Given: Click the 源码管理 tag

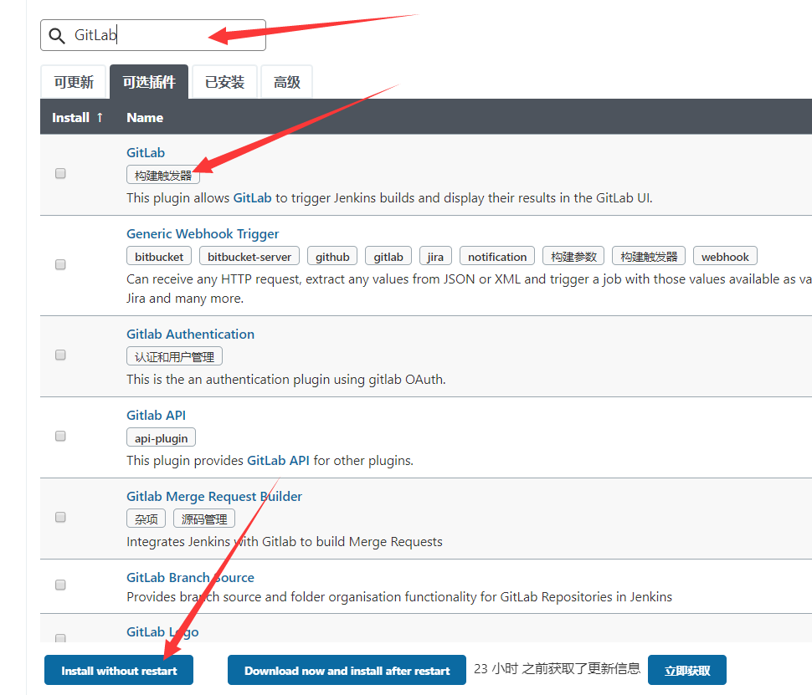Looking at the screenshot, I should (x=204, y=519).
